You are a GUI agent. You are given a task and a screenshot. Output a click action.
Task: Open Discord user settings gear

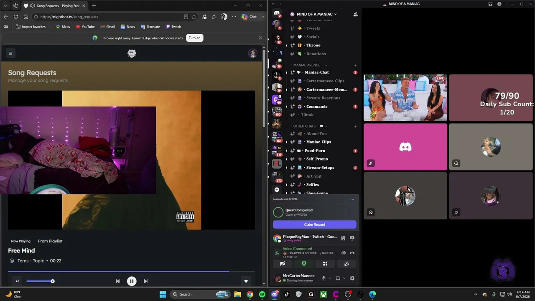pos(352,278)
